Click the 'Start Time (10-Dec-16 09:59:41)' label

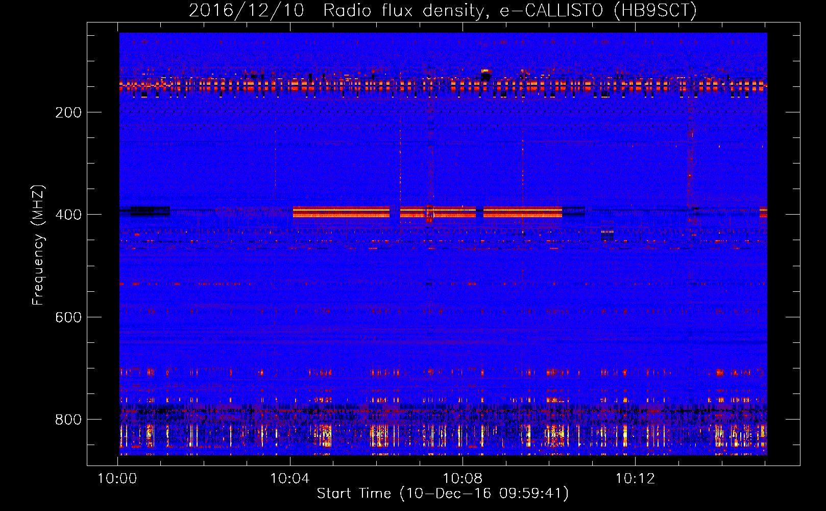coord(443,494)
